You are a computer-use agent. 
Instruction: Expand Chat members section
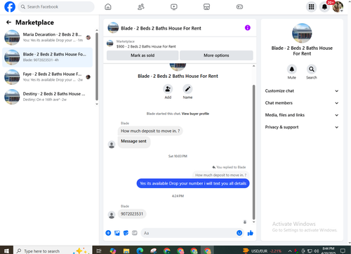[x=302, y=103]
